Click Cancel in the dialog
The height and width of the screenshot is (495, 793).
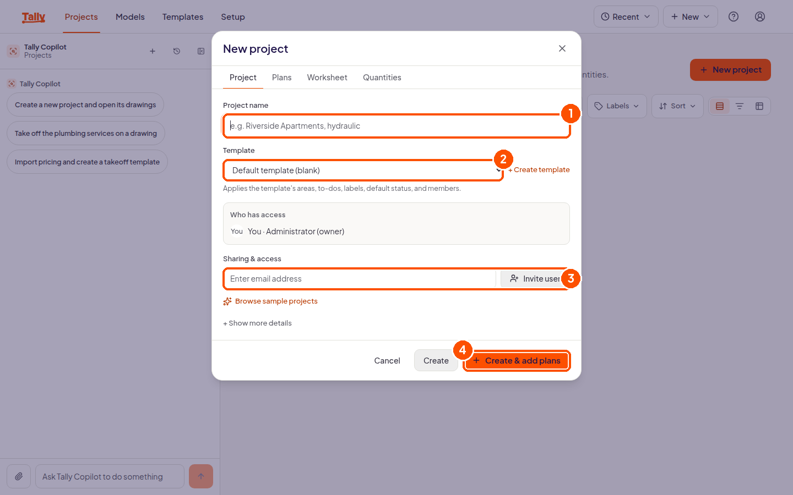[x=387, y=361]
